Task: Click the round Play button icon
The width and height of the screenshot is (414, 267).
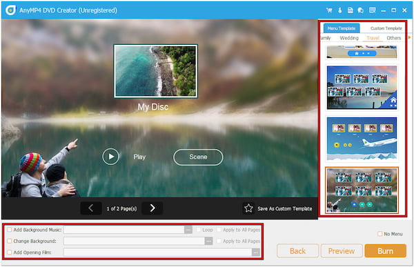Action: click(x=110, y=157)
